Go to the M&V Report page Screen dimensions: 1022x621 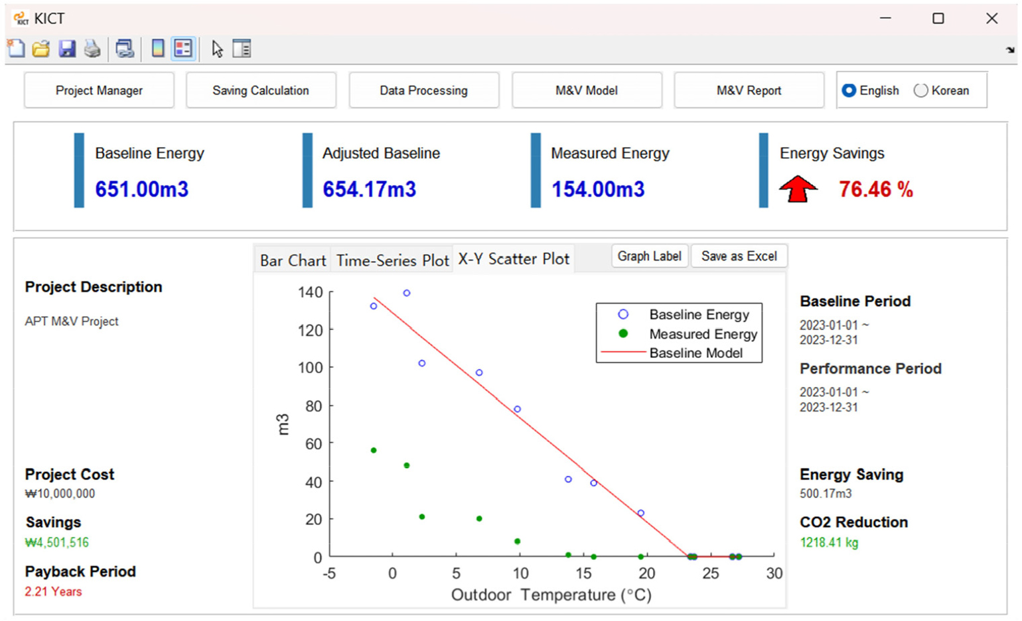pos(749,91)
